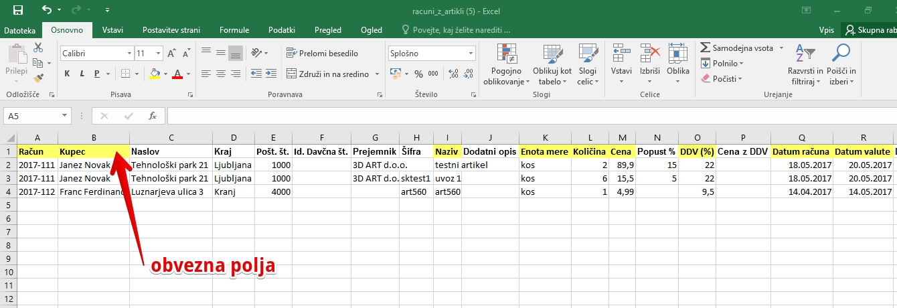Image resolution: width=897 pixels, height=308 pixels.
Task: Click the Save icon in the title bar
Action: pyautogui.click(x=18, y=10)
